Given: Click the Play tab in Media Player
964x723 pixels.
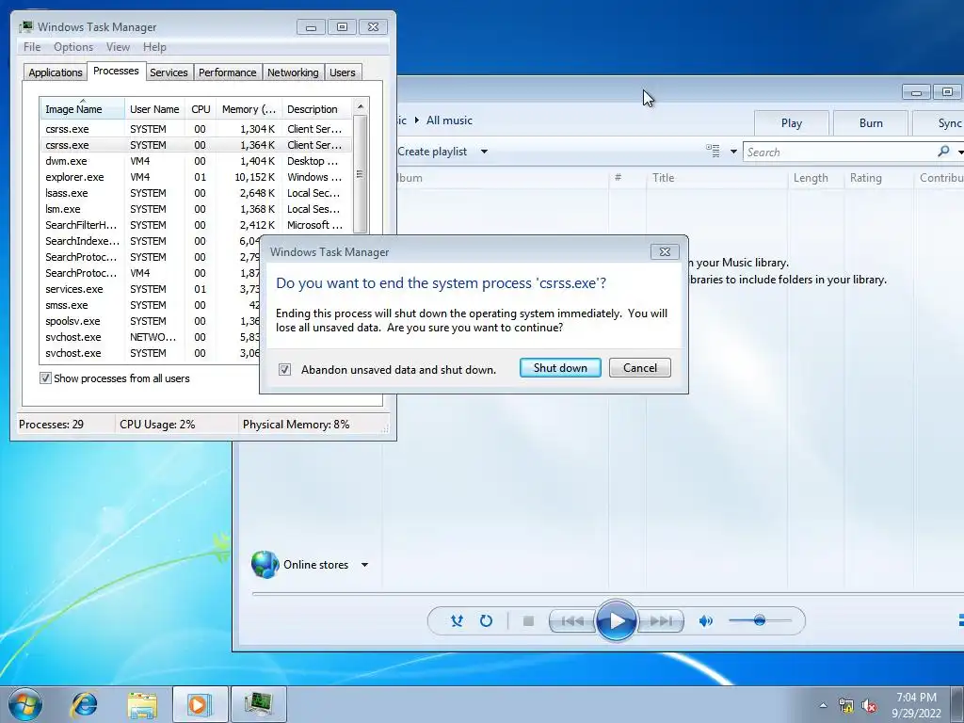Looking at the screenshot, I should click(791, 123).
